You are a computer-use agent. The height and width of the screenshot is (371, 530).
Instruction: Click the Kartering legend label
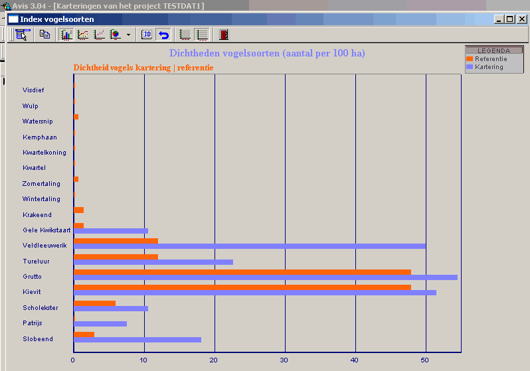489,67
